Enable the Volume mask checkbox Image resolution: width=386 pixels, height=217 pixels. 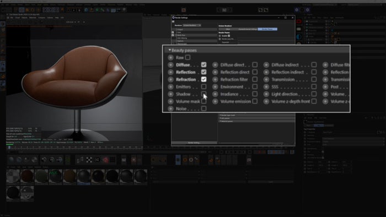pyautogui.click(x=203, y=101)
